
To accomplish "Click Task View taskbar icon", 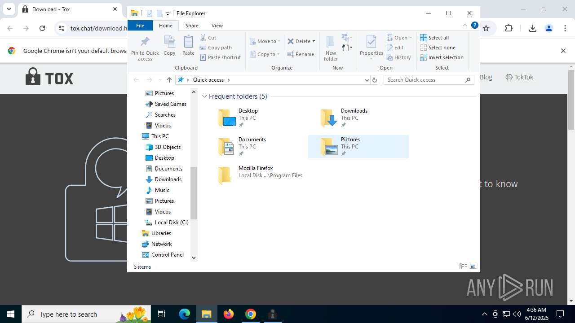I will click(x=162, y=314).
